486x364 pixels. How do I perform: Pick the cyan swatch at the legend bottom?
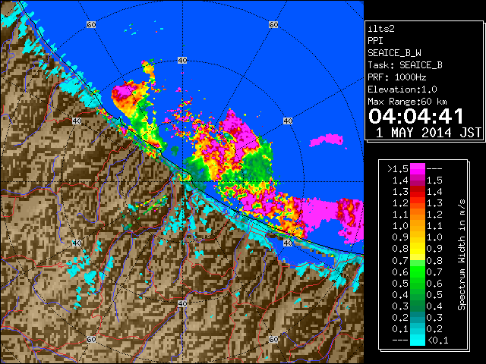[x=418, y=340]
